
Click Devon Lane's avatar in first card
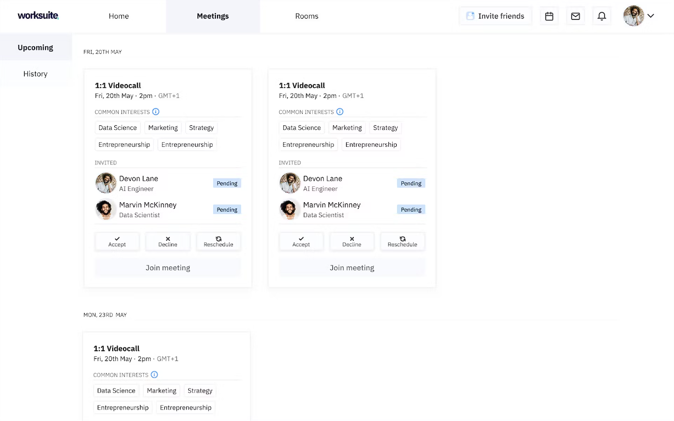(x=105, y=183)
